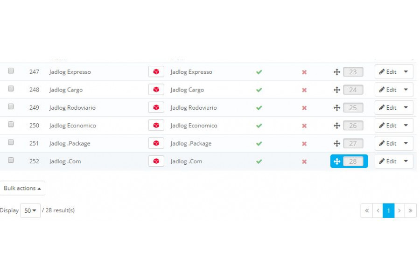420x280 pixels.
Task: Click name cell after ID 249
Action: click(72, 108)
